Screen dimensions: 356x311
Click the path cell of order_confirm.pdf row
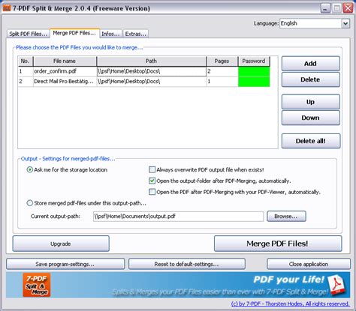(x=152, y=71)
